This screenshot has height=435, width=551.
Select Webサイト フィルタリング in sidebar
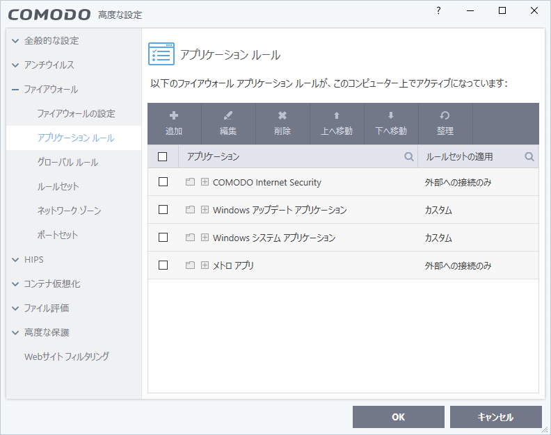pos(67,357)
